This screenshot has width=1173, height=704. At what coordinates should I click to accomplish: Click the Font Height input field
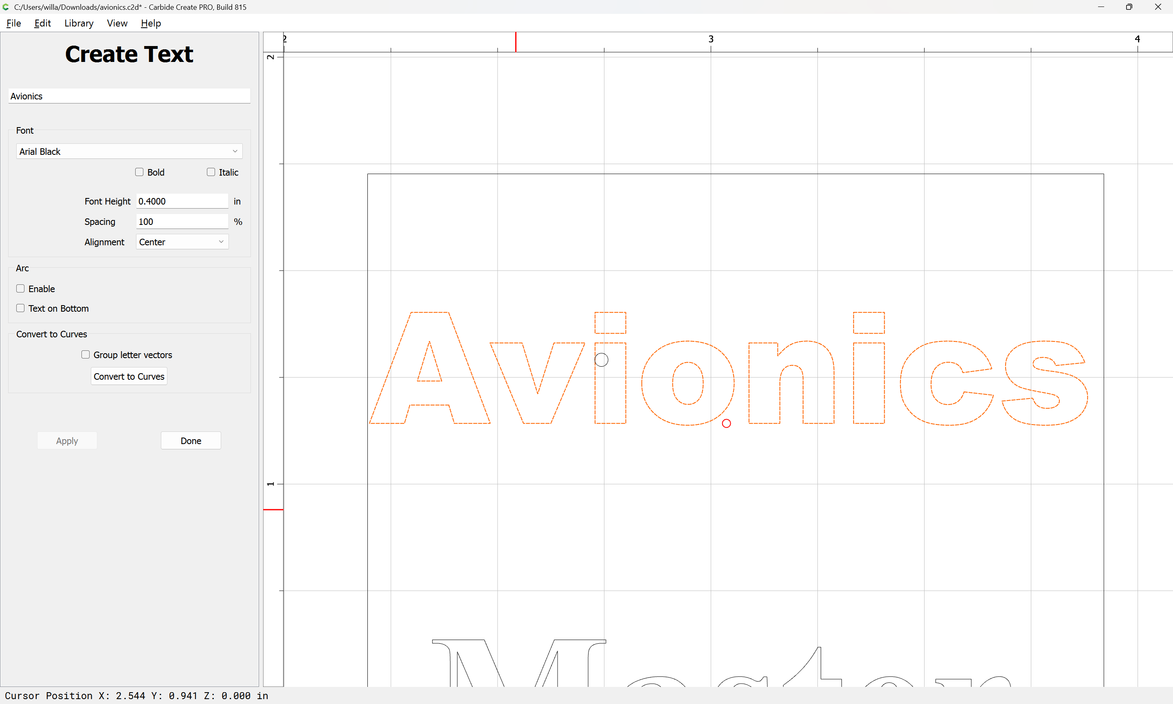pyautogui.click(x=182, y=201)
